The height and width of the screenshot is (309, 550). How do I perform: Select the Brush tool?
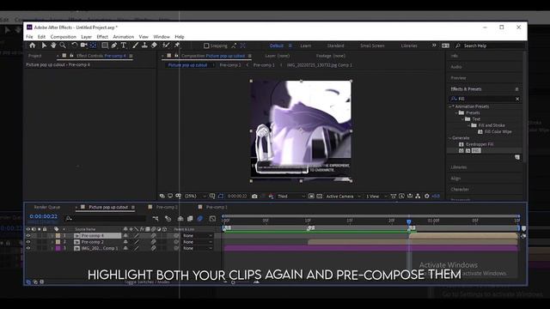(x=135, y=45)
